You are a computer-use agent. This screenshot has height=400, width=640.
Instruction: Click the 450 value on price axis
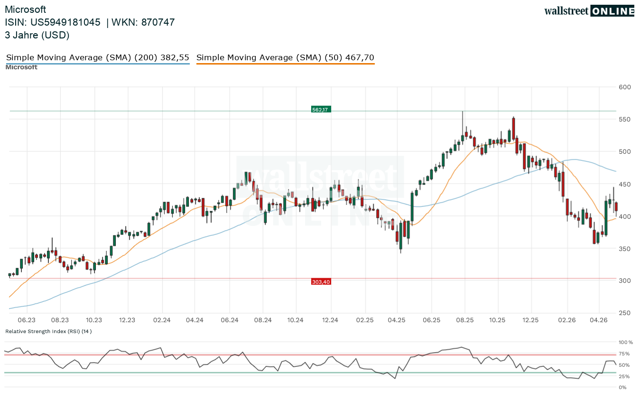tap(625, 184)
